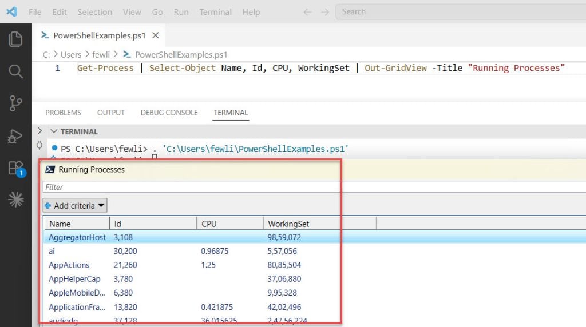Open the Terminal menu
This screenshot has height=327, width=586.
[215, 12]
